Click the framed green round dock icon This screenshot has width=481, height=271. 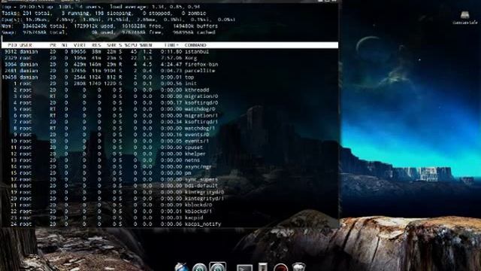[x=218, y=266]
